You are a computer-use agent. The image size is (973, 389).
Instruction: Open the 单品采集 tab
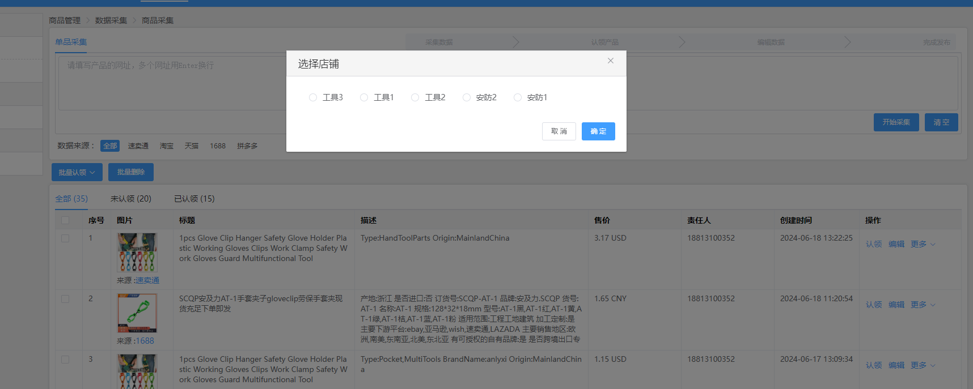71,42
